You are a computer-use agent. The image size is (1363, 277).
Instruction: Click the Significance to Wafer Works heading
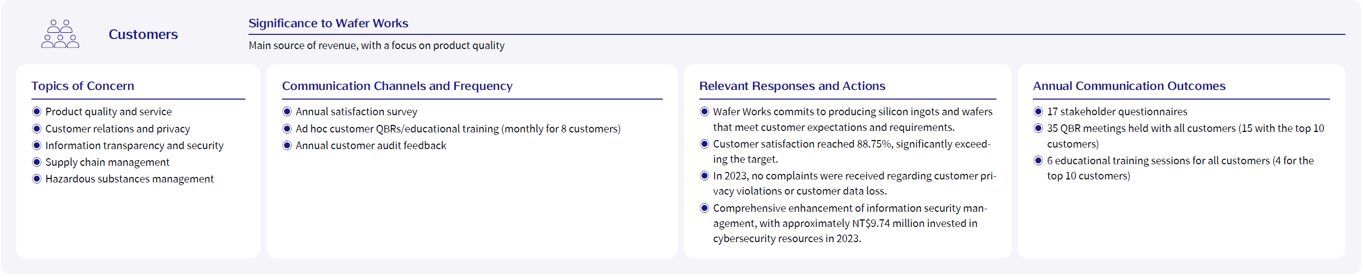pyautogui.click(x=329, y=23)
